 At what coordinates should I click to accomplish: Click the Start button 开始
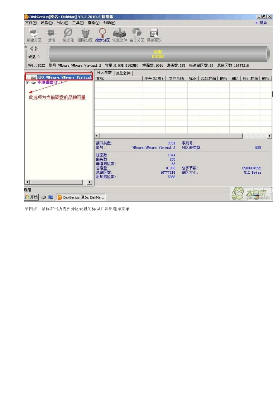(31, 197)
